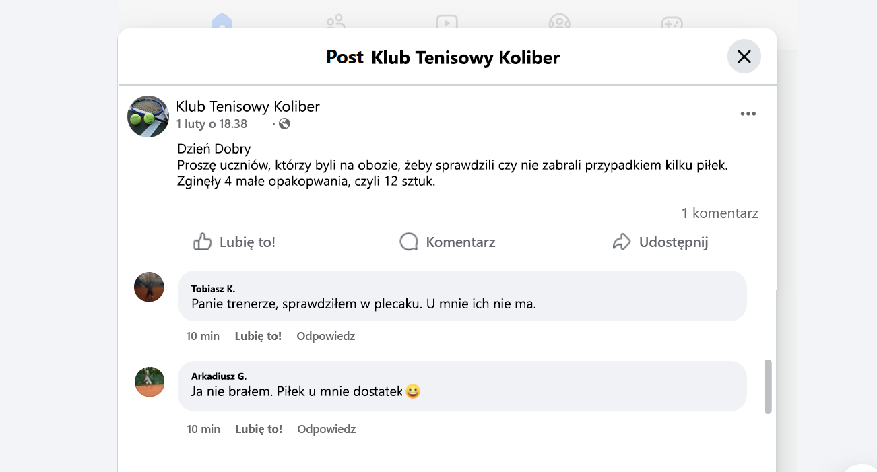
Task: Open Arkadiusz G.'s profile name link
Action: [219, 376]
